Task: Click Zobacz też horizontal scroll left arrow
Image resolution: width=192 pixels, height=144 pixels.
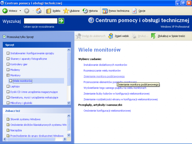Action: (x=5, y=139)
